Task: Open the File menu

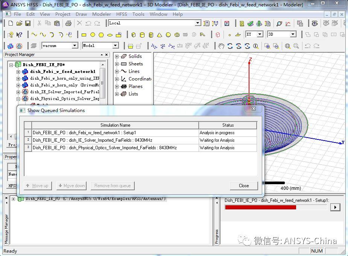Action: 17,14
